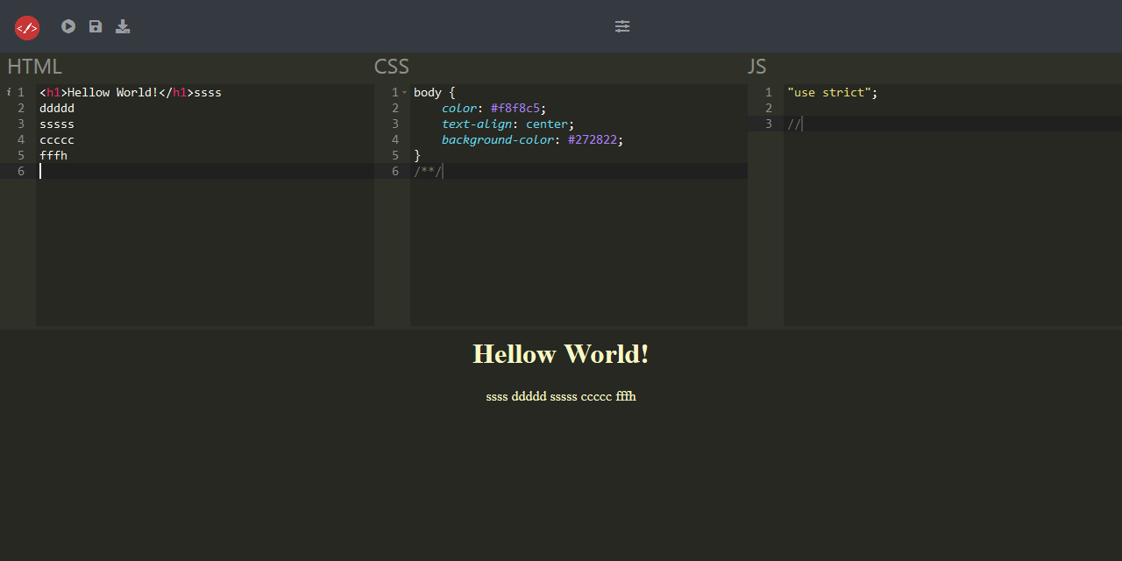
Task: Click the #f8f8c5 color value in CSS
Action: (x=515, y=108)
